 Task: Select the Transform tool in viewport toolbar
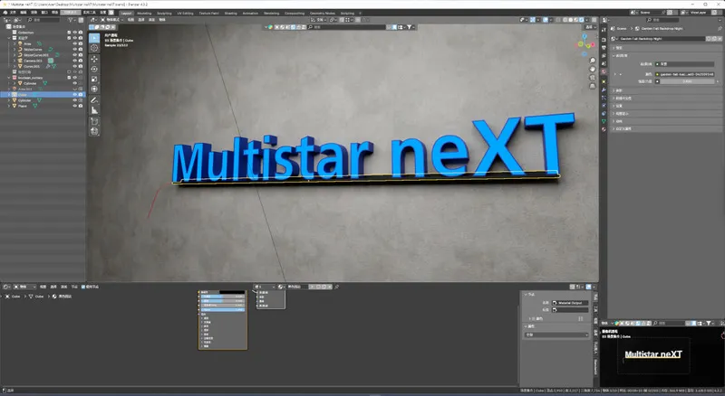(x=94, y=90)
